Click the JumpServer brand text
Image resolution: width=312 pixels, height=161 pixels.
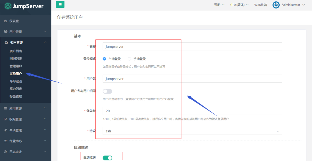28,6
